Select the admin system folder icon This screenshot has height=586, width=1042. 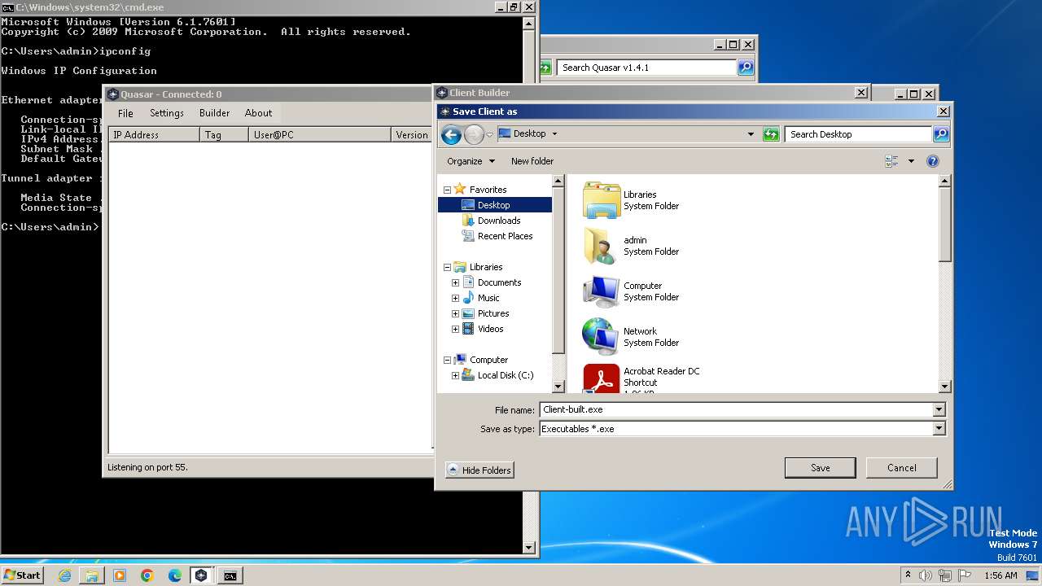click(x=602, y=246)
